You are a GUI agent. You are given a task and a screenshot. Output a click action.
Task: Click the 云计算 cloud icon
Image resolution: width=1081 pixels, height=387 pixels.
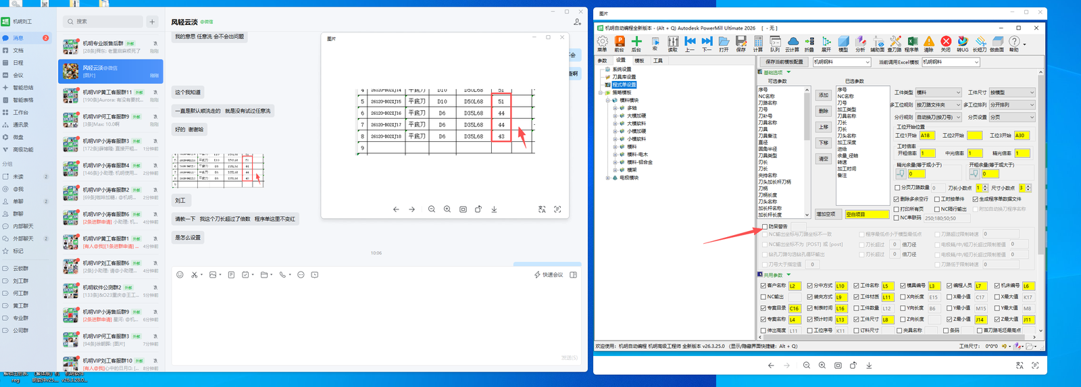tap(793, 43)
